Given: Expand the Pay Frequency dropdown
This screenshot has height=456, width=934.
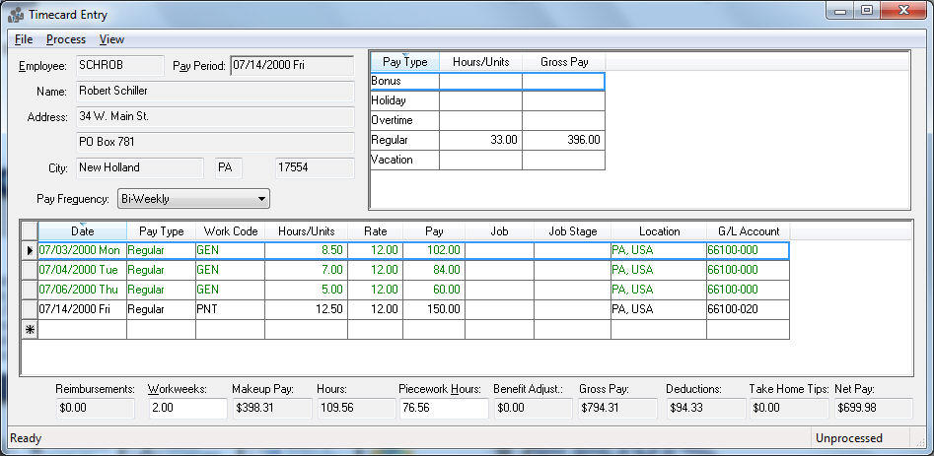Looking at the screenshot, I should [x=260, y=199].
